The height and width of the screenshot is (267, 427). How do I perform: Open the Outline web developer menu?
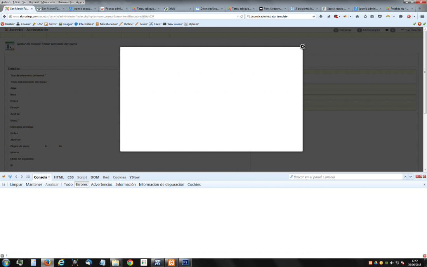point(127,24)
